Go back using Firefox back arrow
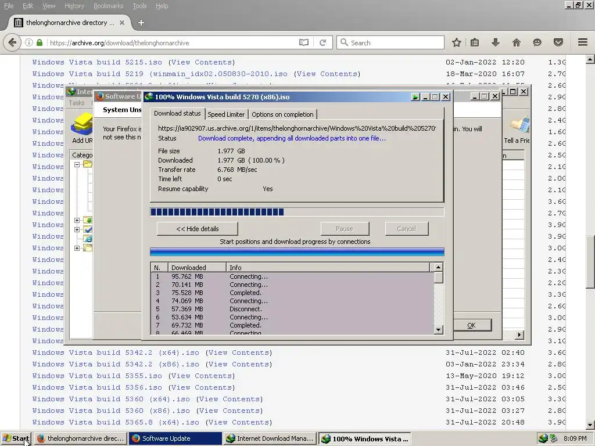Image resolution: width=595 pixels, height=446 pixels. point(12,42)
